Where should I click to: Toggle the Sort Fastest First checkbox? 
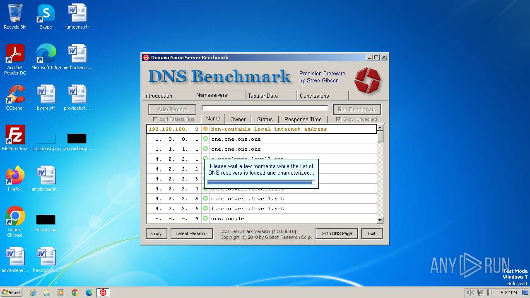tap(155, 119)
